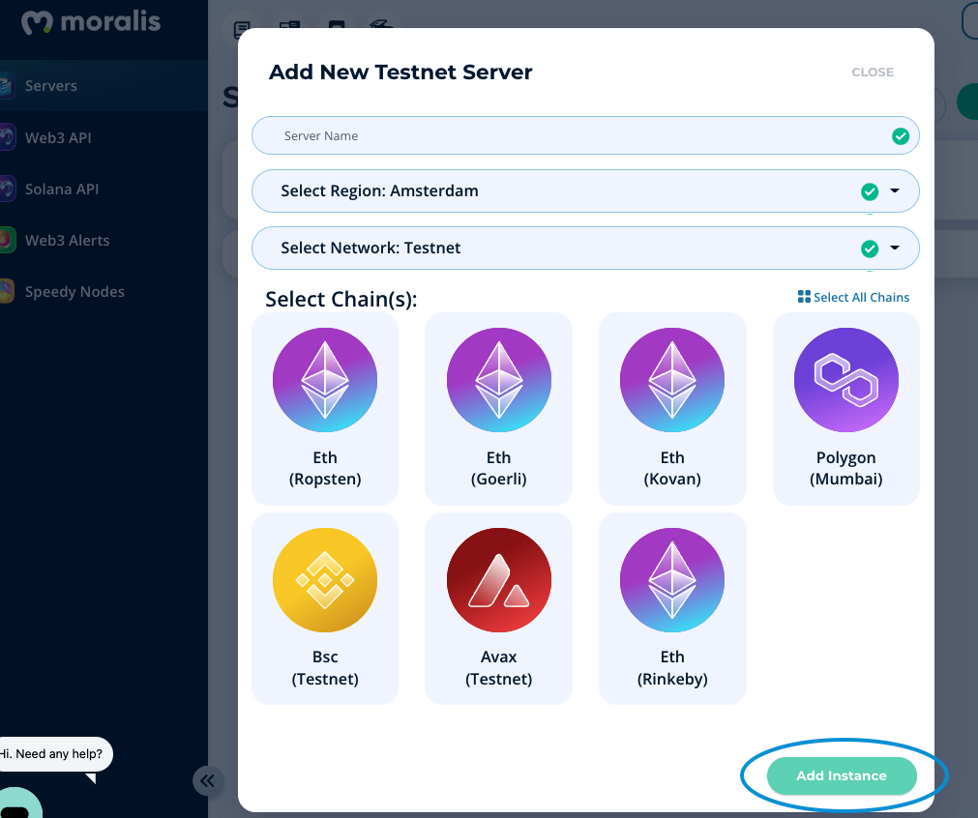The width and height of the screenshot is (978, 818).
Task: Click the Server Name input field
Action: coord(585,135)
